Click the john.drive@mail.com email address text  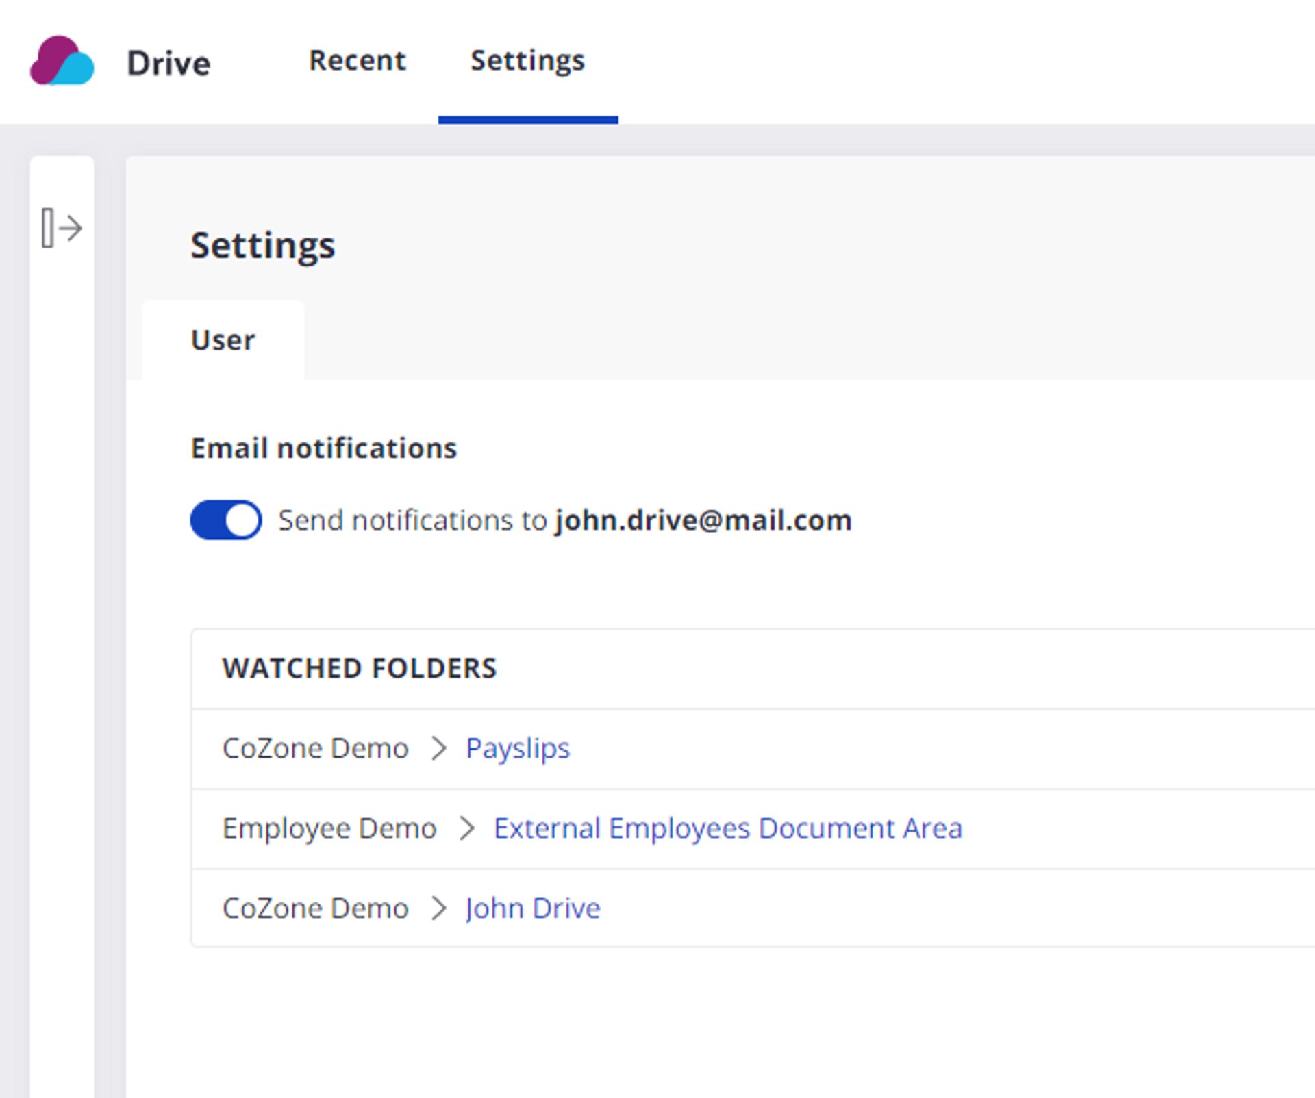pos(703,520)
